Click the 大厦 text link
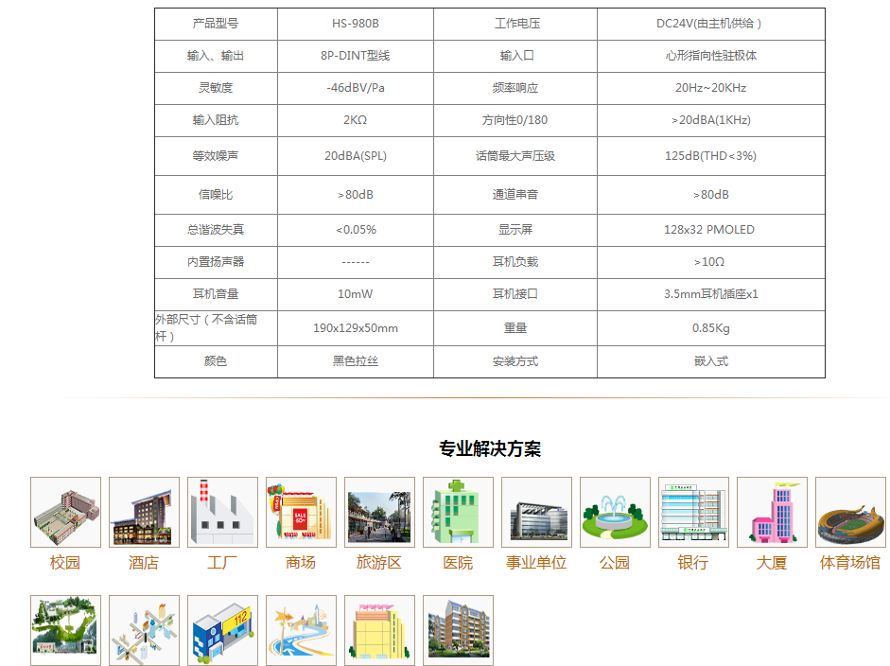The height and width of the screenshot is (666, 890). (x=772, y=563)
